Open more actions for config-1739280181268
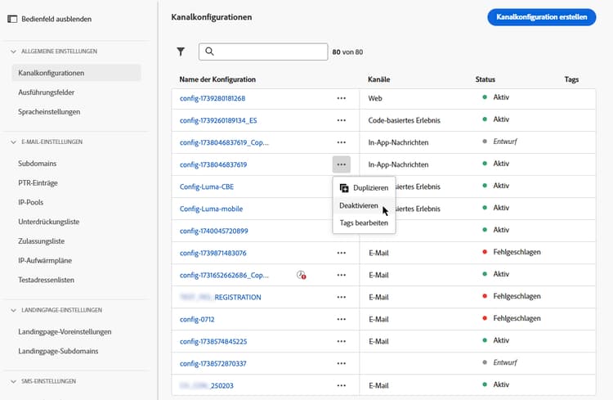Viewport: 613px width, 400px height. [x=341, y=98]
